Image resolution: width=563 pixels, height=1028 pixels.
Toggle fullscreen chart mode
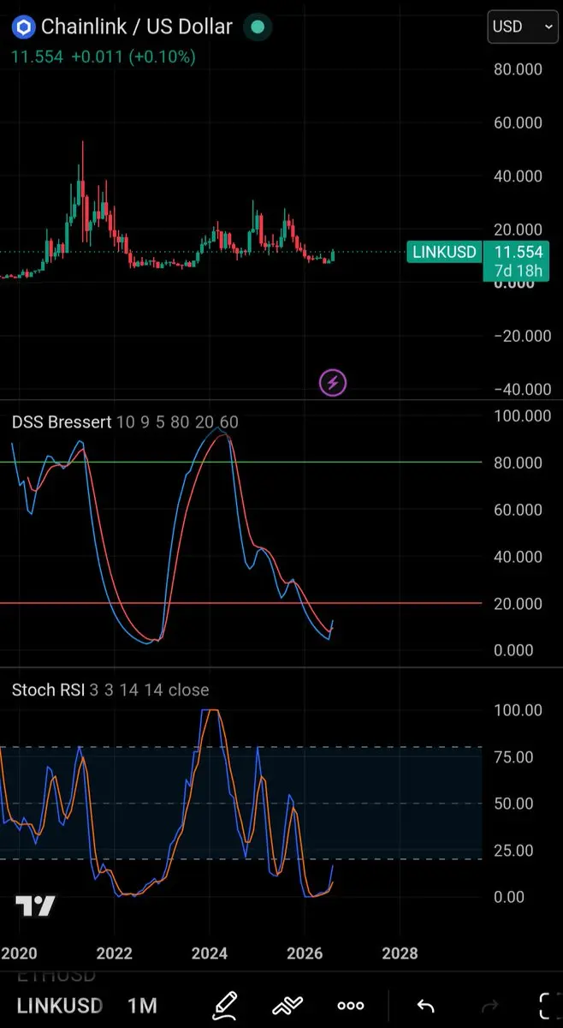tap(550, 1006)
